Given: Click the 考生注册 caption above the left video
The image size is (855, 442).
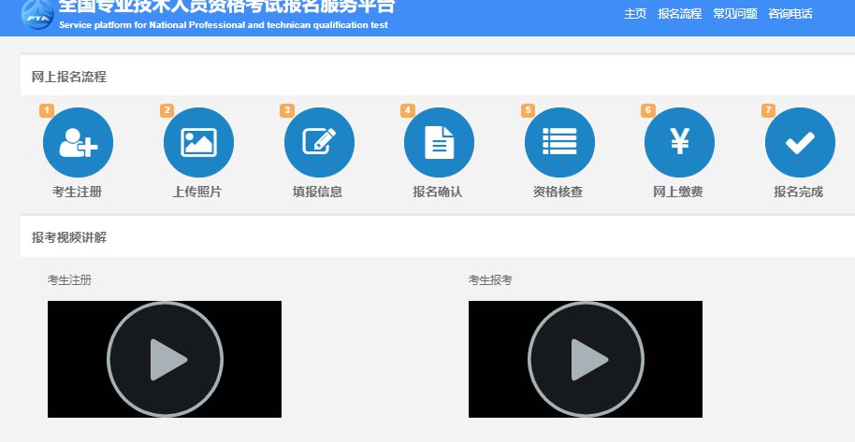Looking at the screenshot, I should 69,280.
